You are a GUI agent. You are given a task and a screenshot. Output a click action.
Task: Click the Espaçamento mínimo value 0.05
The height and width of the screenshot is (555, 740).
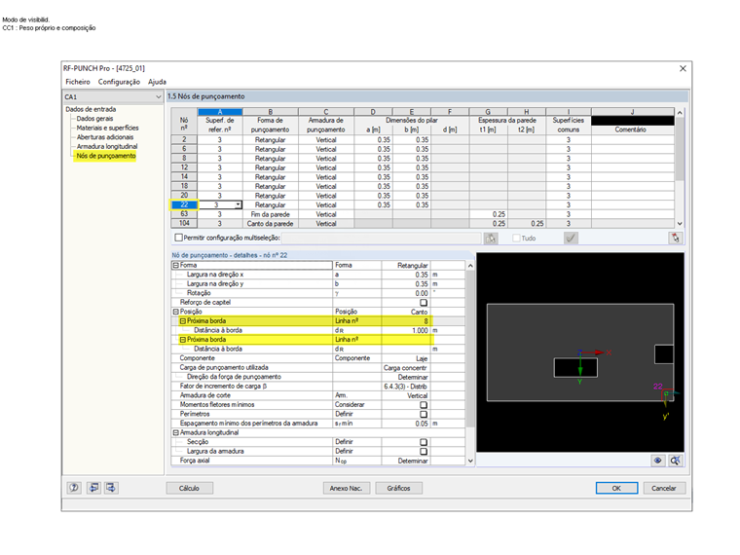point(406,424)
